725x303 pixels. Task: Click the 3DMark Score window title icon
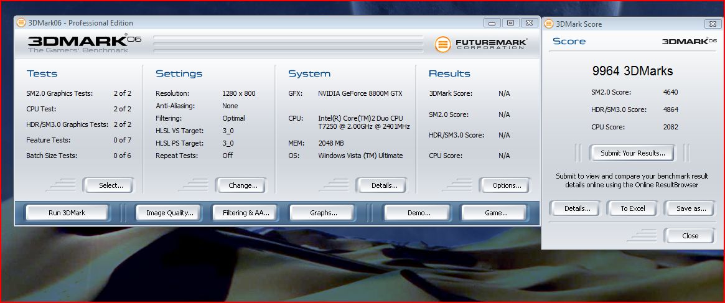coord(549,24)
